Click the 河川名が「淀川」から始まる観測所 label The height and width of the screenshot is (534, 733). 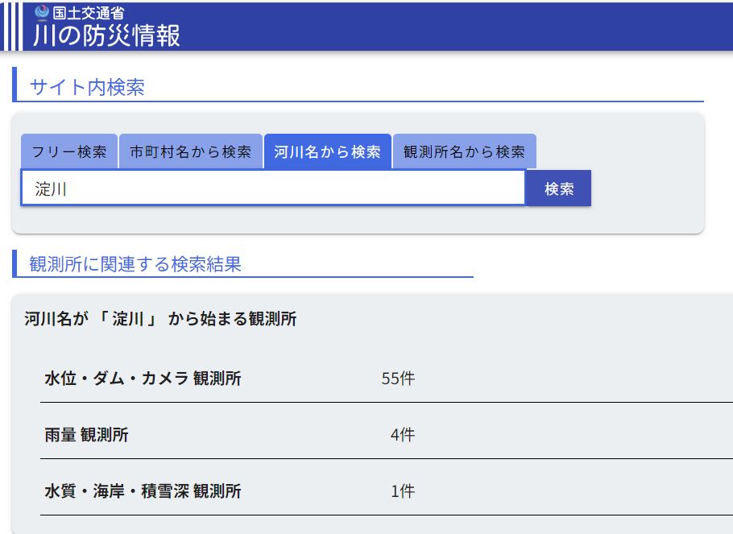tap(160, 319)
